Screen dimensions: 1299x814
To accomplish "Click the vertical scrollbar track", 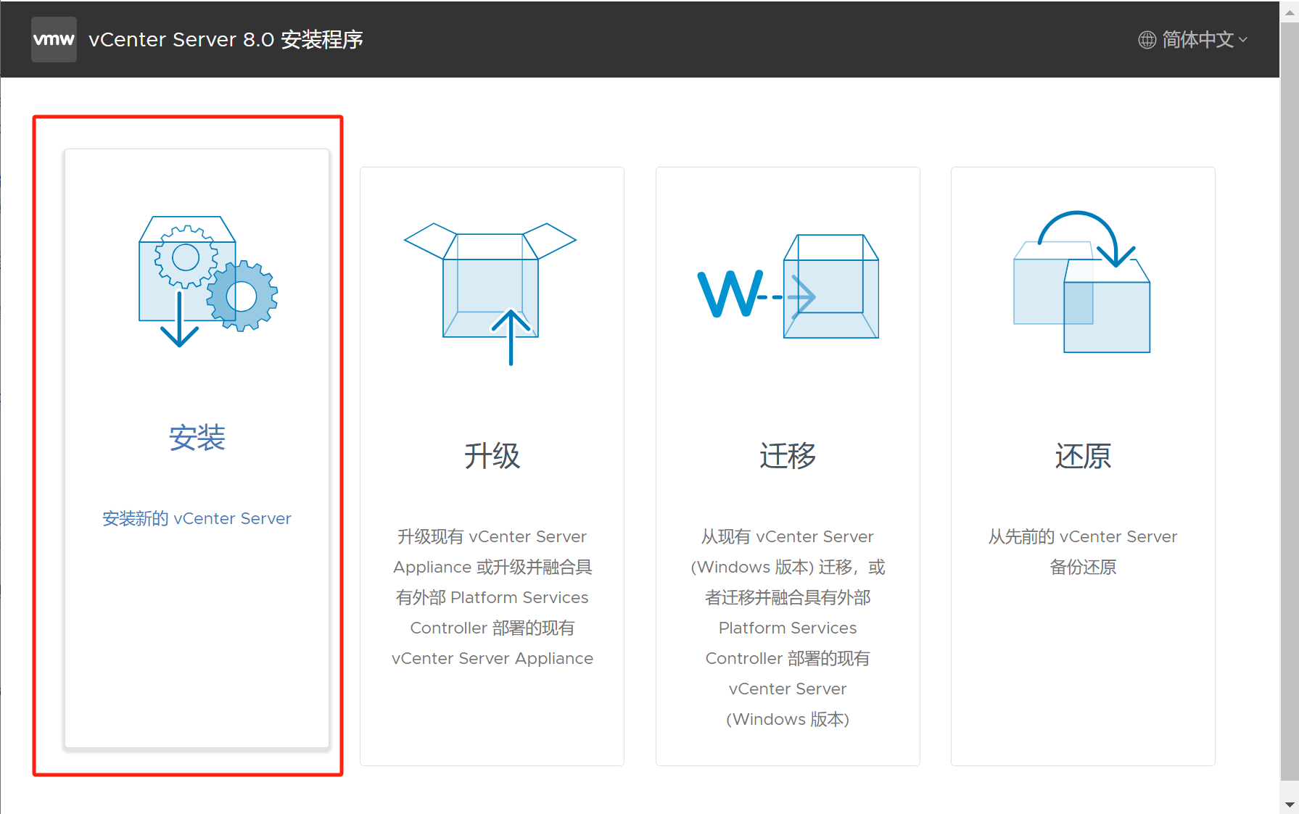I will tap(1290, 406).
